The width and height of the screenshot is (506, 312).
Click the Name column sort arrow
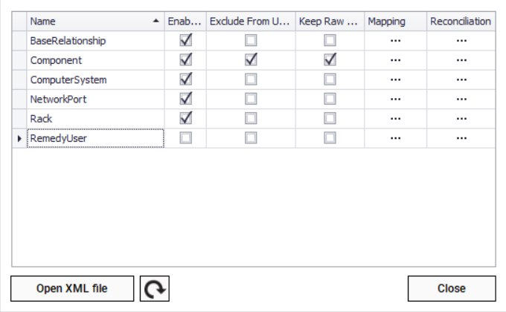(x=156, y=22)
